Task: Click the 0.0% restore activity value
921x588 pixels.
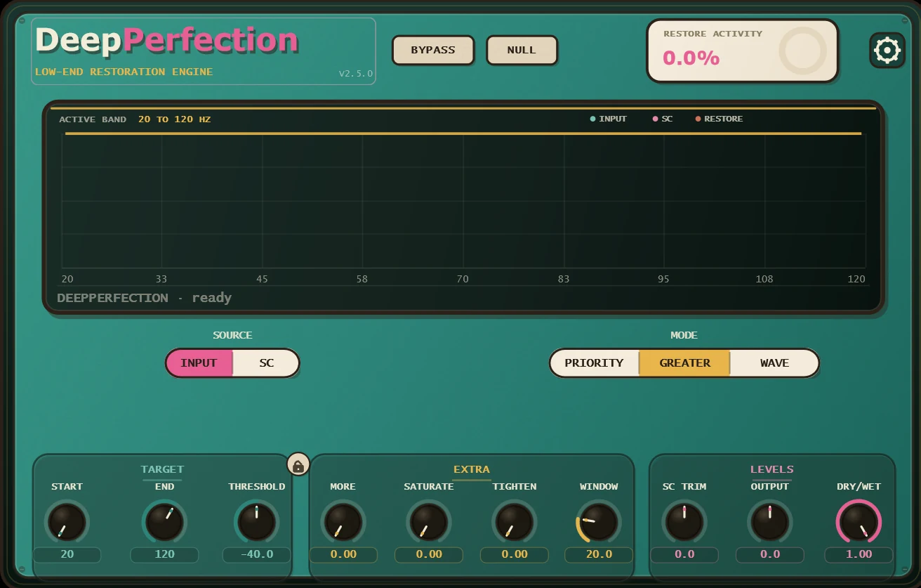Action: (691, 58)
